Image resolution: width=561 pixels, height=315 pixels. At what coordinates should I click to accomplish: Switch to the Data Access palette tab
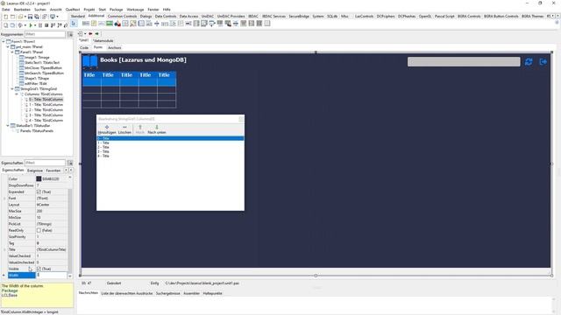tap(188, 17)
